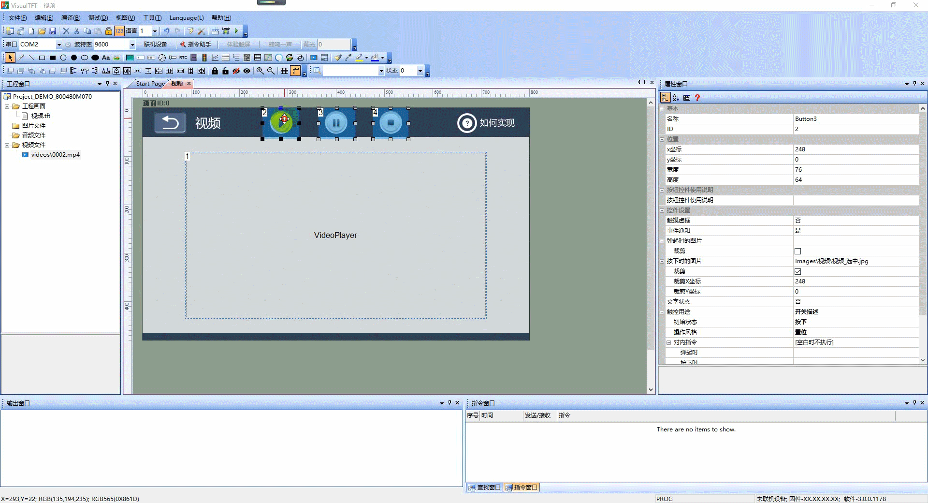Click the 如何实现 button on canvas
Image resolution: width=928 pixels, height=503 pixels.
[486, 123]
